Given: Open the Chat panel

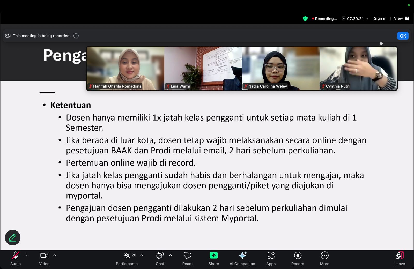Looking at the screenshot, I should tap(160, 258).
